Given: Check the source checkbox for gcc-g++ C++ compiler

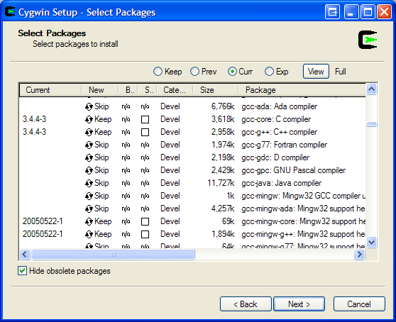Looking at the screenshot, I should [145, 132].
